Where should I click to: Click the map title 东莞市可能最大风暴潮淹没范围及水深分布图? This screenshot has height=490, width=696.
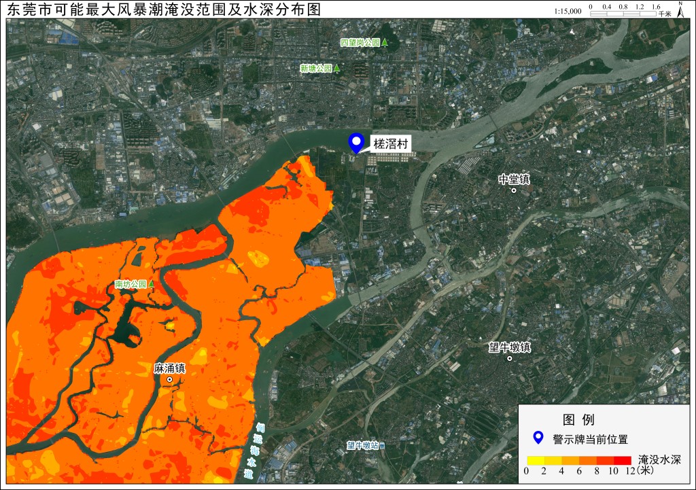[x=164, y=10]
